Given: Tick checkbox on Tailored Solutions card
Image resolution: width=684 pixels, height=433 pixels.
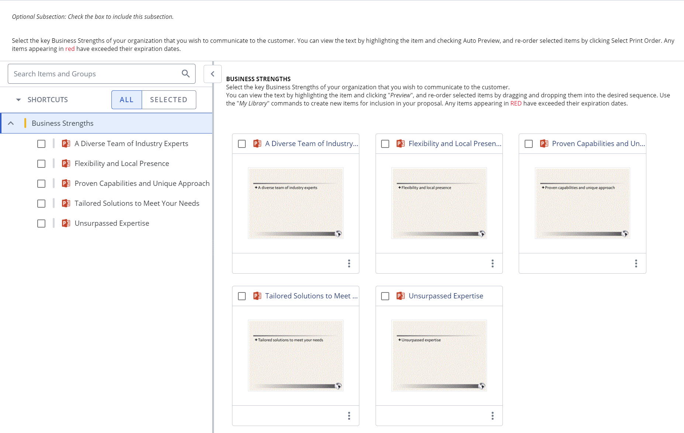Looking at the screenshot, I should [x=242, y=296].
